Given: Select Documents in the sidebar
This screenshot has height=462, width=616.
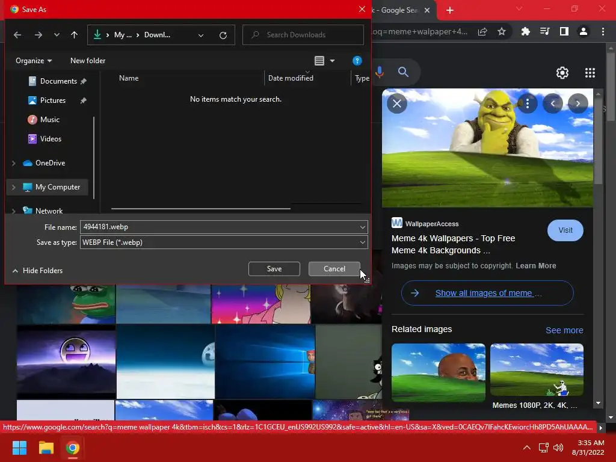Looking at the screenshot, I should click(x=58, y=81).
